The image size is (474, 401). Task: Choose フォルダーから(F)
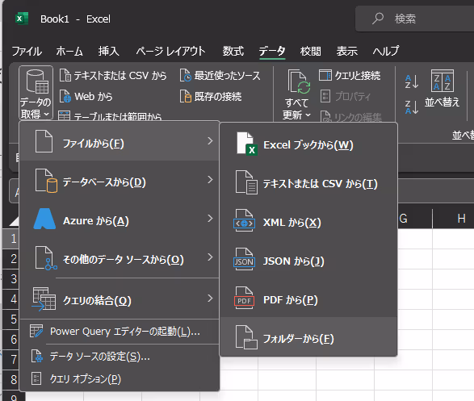[308, 337]
